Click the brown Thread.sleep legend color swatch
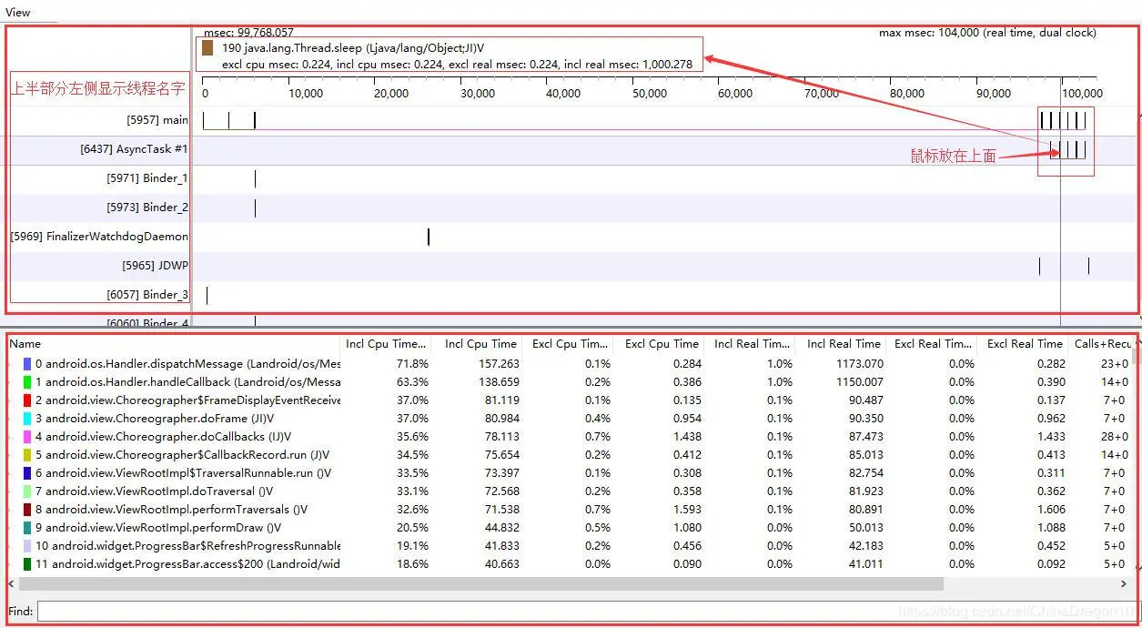This screenshot has height=628, width=1142. click(x=207, y=47)
